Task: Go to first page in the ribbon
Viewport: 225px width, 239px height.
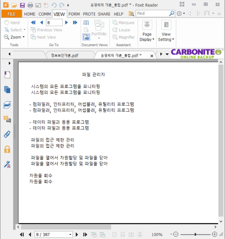Action: coord(33,23)
